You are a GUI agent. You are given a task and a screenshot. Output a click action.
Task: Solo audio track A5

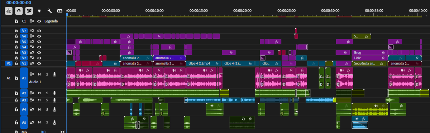coord(47,122)
